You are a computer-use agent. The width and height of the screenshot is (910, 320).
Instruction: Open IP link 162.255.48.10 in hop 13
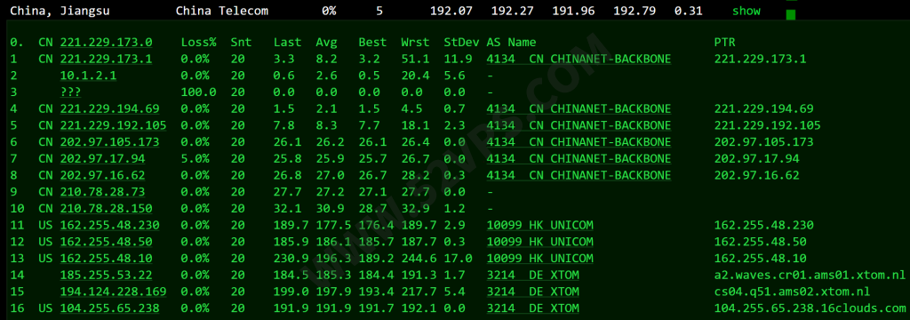(107, 259)
